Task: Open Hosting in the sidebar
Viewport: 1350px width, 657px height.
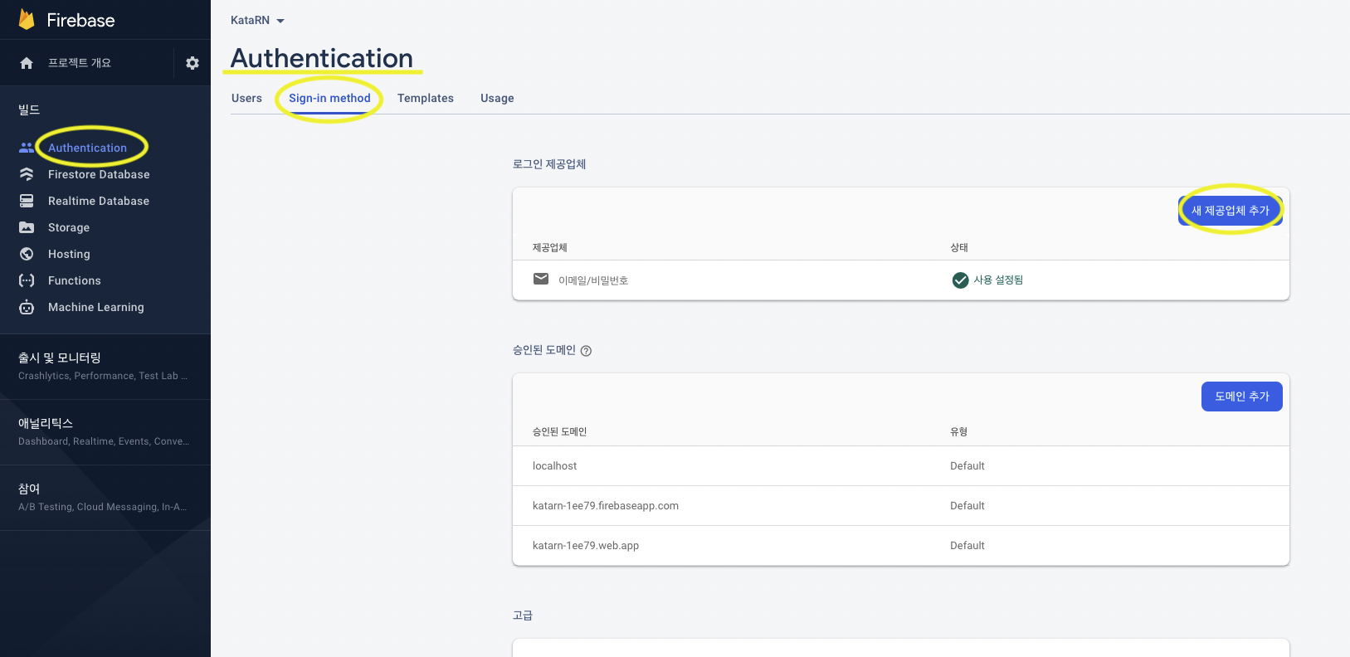Action: tap(69, 254)
